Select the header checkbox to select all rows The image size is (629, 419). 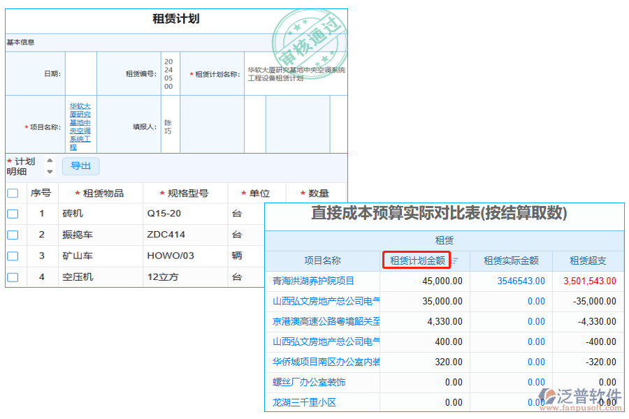click(12, 193)
